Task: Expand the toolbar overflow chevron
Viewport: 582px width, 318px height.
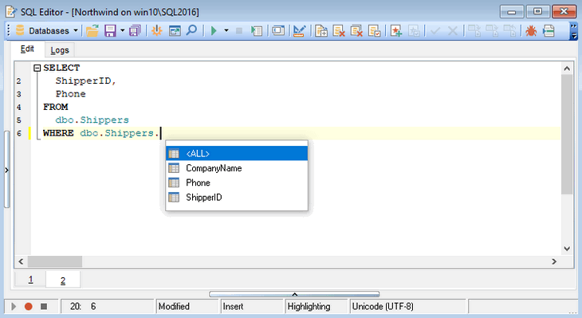Action: pyautogui.click(x=574, y=31)
